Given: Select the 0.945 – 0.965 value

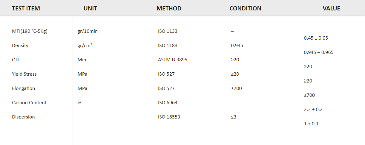Looking at the screenshot, I should (319, 52).
